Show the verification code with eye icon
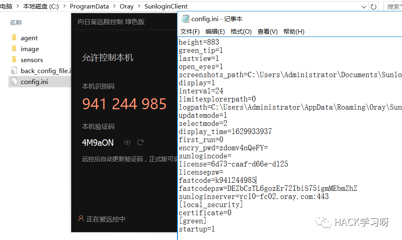This screenshot has width=402, height=240. pos(127,142)
